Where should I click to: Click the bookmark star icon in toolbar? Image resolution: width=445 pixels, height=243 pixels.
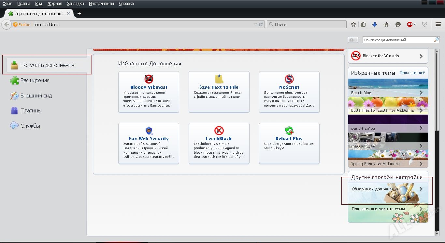353,24
